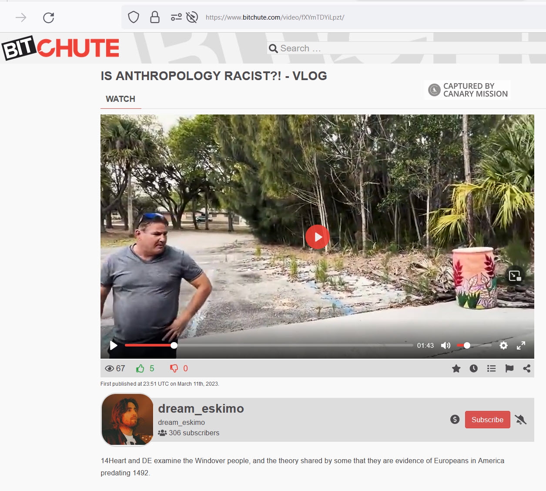
Task: Open the dream_eskimo channel name link
Action: click(x=201, y=409)
